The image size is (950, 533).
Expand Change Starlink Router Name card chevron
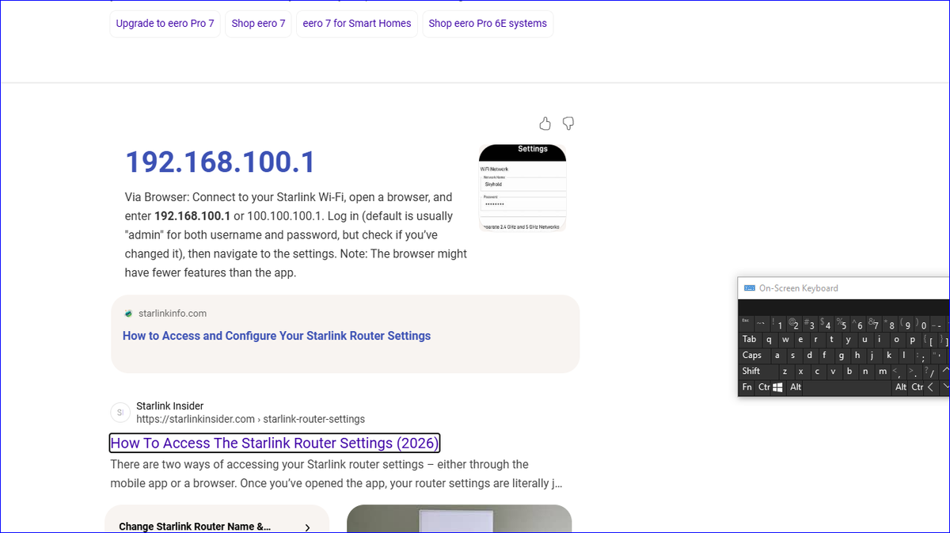307,527
